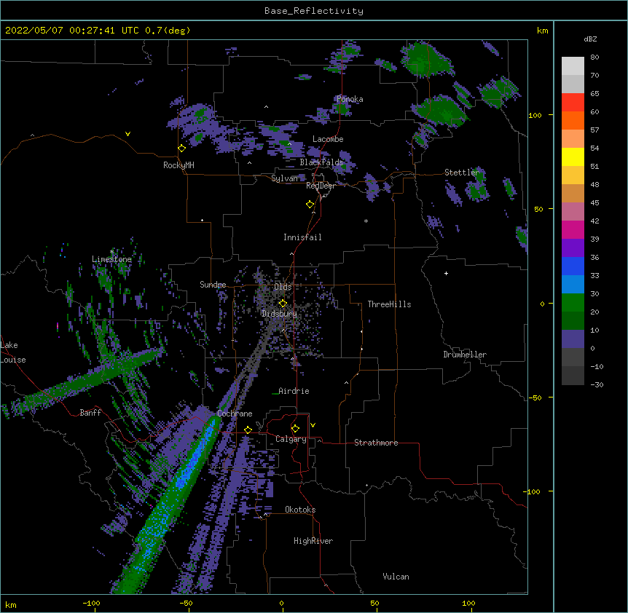Click the Limestone label
Screen dimensions: 628x613
[x=111, y=259]
